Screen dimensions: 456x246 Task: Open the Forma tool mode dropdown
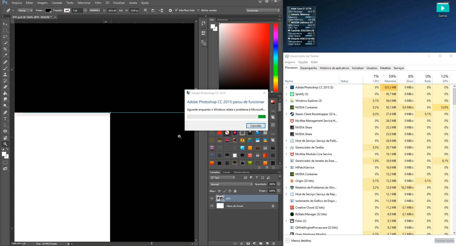coord(25,10)
